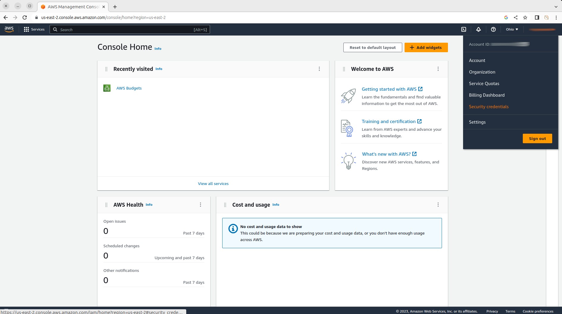562x314 pixels.
Task: Collapse the account name menu at top right
Action: (542, 29)
